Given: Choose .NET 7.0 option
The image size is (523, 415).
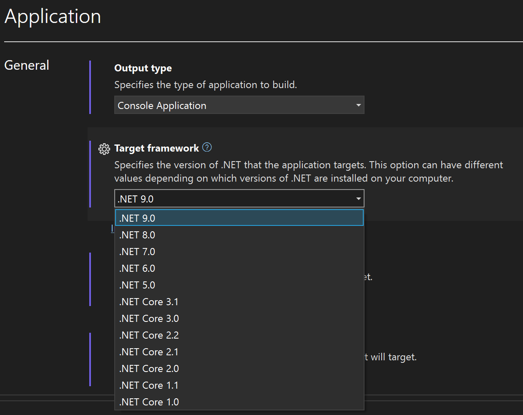Looking at the screenshot, I should click(239, 251).
